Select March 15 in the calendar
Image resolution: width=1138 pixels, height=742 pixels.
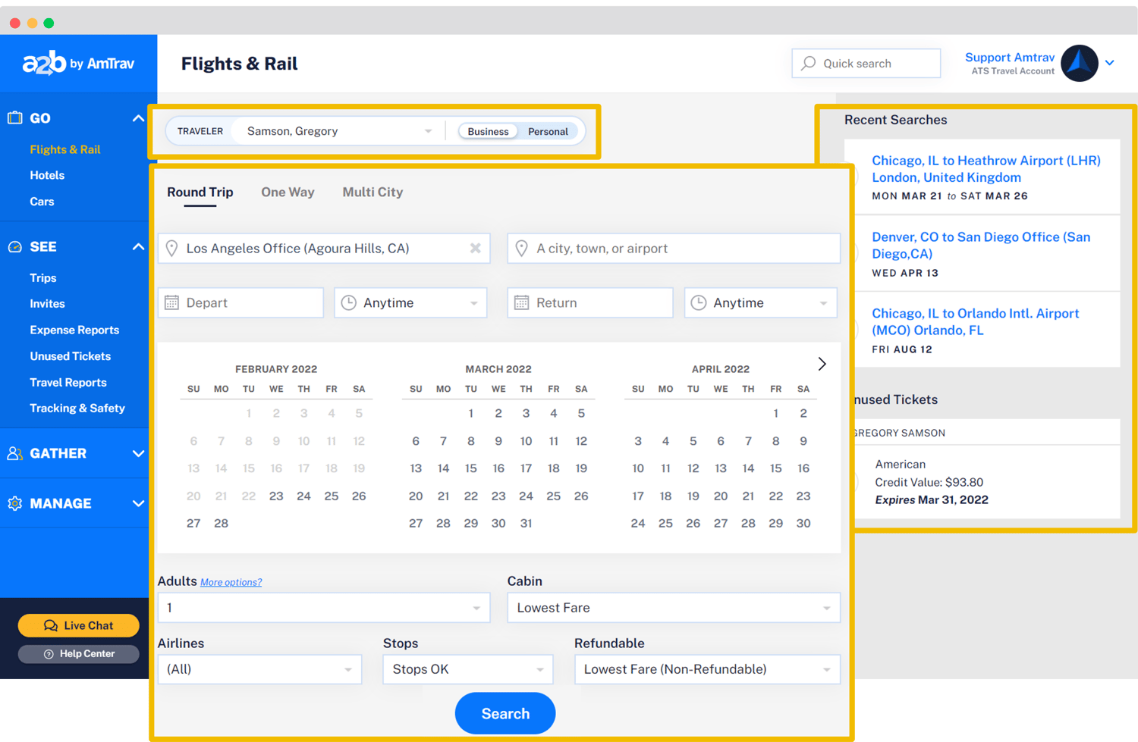(471, 468)
